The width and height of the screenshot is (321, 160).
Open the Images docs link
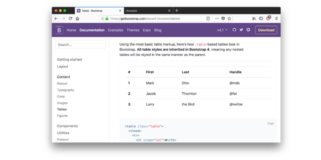pos(62,103)
